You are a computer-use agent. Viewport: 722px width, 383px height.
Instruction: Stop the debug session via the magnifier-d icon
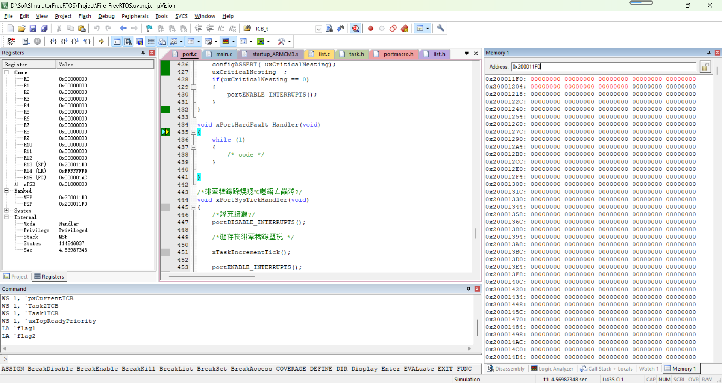point(356,28)
